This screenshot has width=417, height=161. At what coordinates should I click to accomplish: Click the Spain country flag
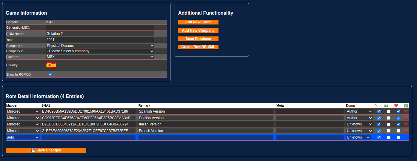[x=51, y=65]
